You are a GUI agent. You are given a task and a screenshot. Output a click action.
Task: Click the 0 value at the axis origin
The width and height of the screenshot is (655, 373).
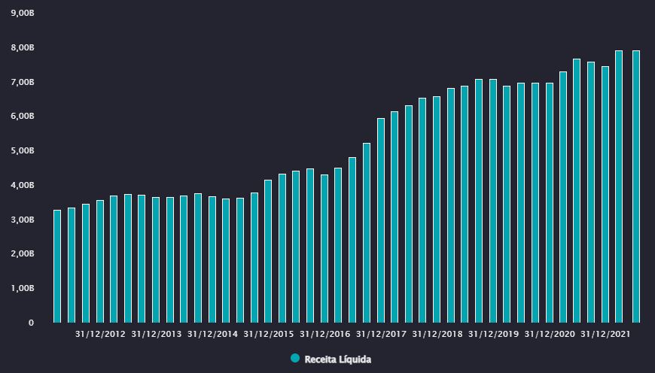click(x=32, y=323)
